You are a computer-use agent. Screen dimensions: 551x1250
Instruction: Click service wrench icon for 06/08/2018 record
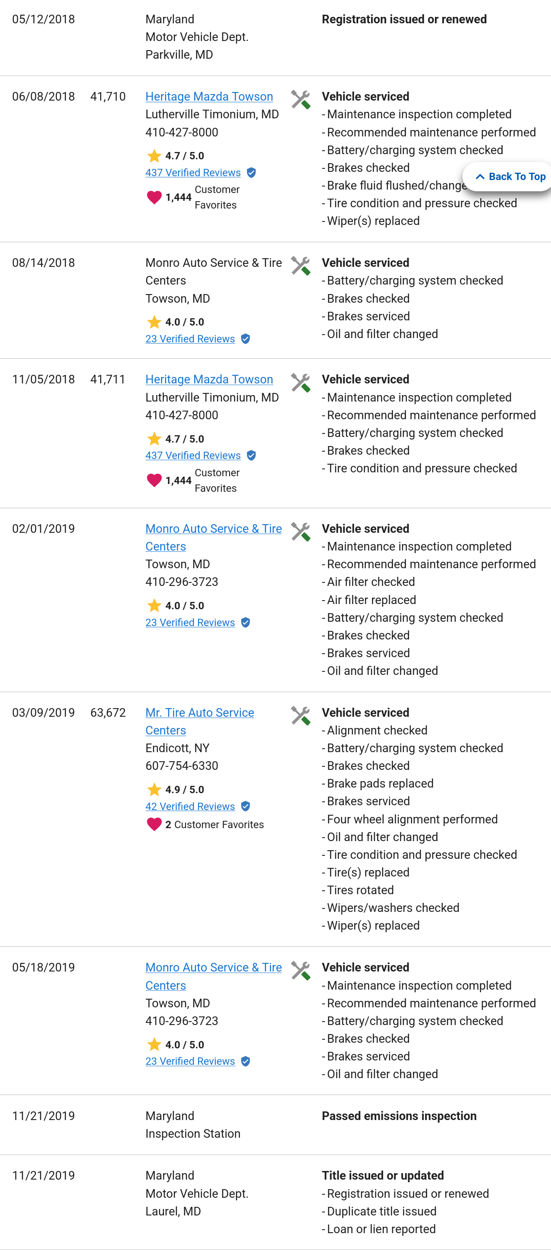(301, 99)
